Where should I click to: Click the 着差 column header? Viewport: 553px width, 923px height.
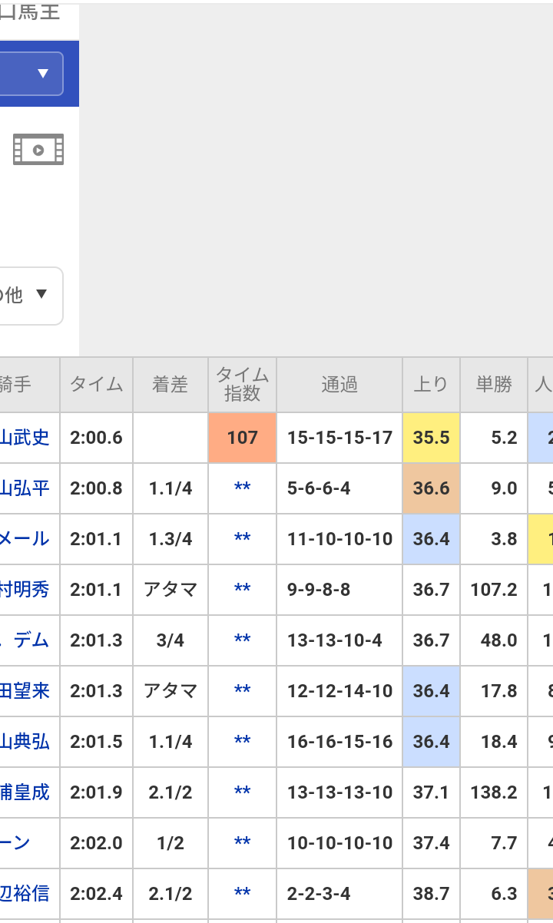pyautogui.click(x=170, y=385)
